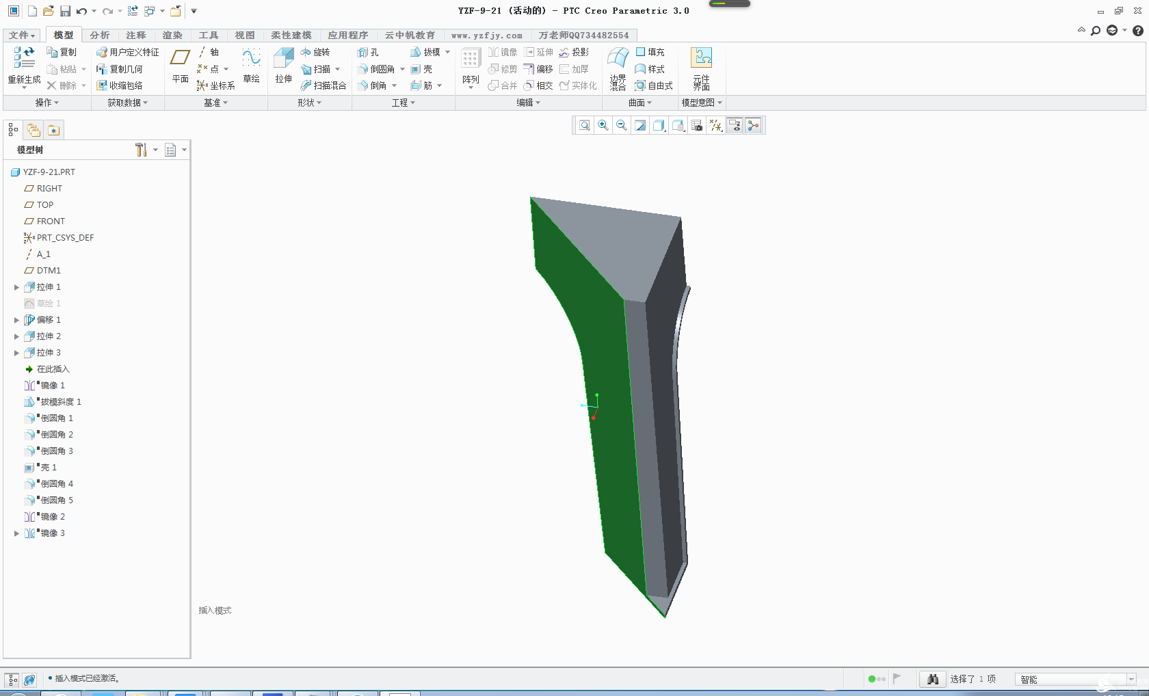Select 在此插入 (Insert Here) in model tree
This screenshot has height=696, width=1149.
click(53, 369)
